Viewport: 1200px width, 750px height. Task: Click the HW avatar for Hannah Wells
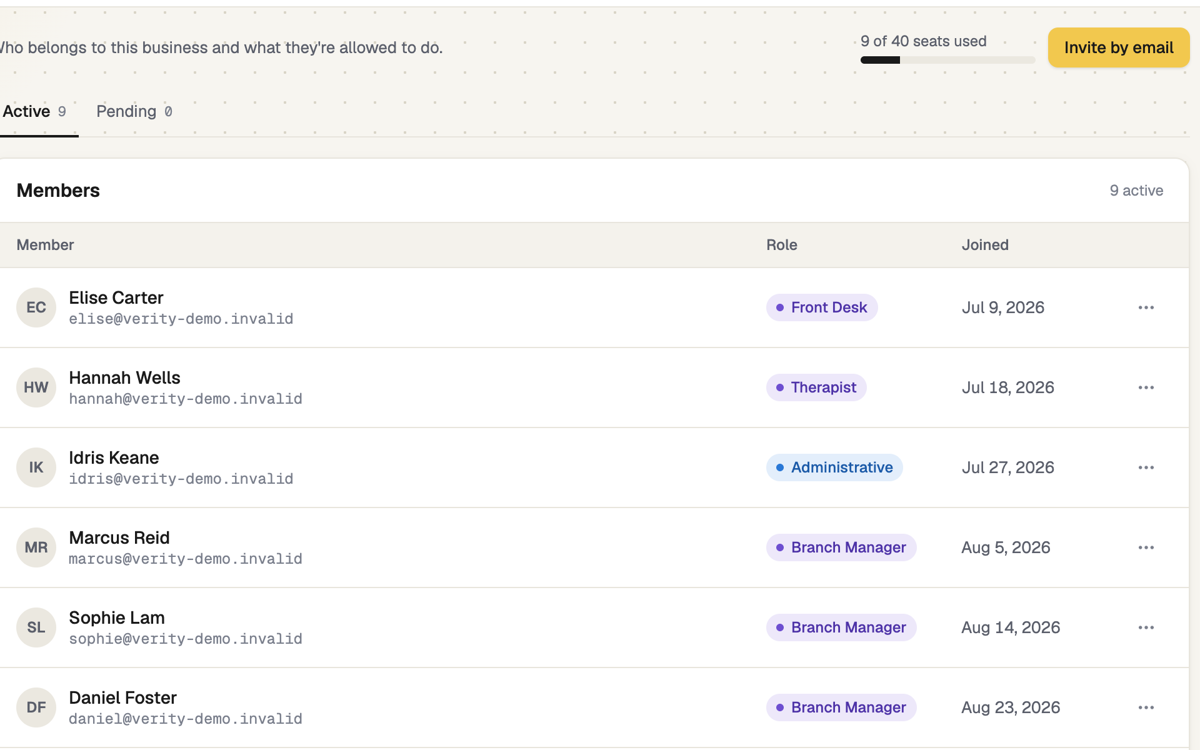pyautogui.click(x=36, y=387)
